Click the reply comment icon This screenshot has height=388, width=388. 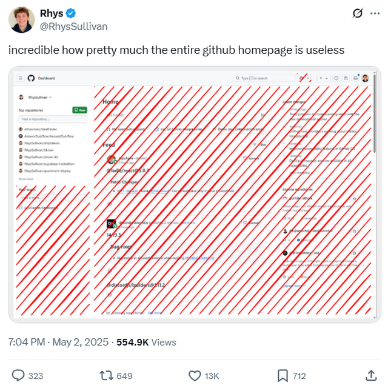pos(19,375)
